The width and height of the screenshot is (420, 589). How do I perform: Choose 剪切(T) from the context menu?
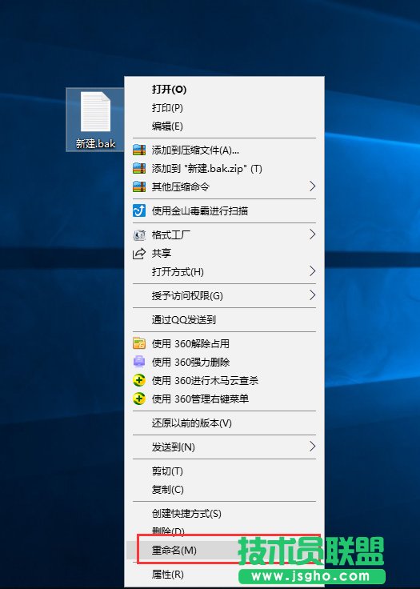pyautogui.click(x=224, y=471)
